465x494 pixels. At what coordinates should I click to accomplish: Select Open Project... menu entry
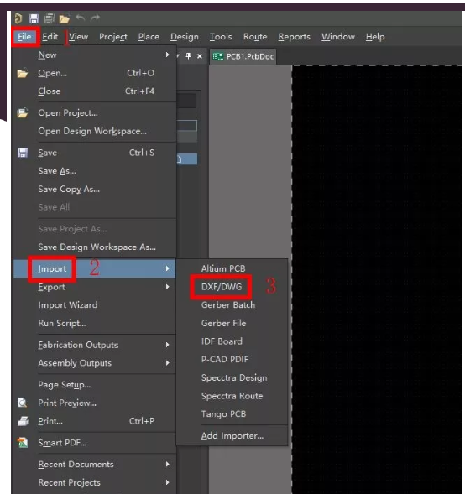click(95, 112)
